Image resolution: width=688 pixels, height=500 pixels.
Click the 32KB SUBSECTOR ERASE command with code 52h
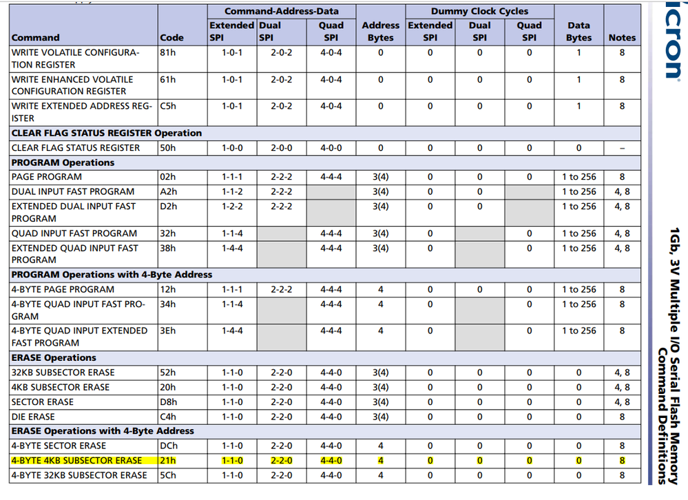pos(83,373)
